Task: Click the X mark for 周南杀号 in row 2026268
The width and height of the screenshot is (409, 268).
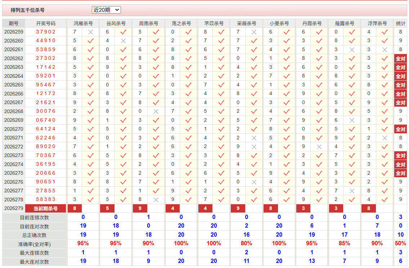Action: [156, 111]
